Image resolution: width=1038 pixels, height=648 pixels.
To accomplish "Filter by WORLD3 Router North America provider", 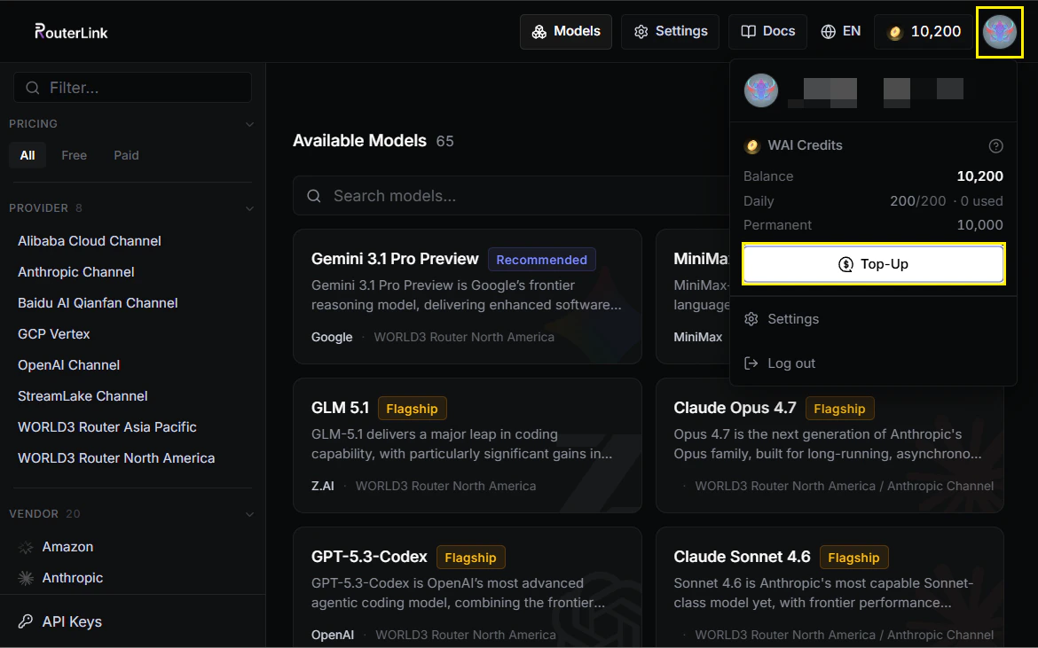I will click(116, 458).
